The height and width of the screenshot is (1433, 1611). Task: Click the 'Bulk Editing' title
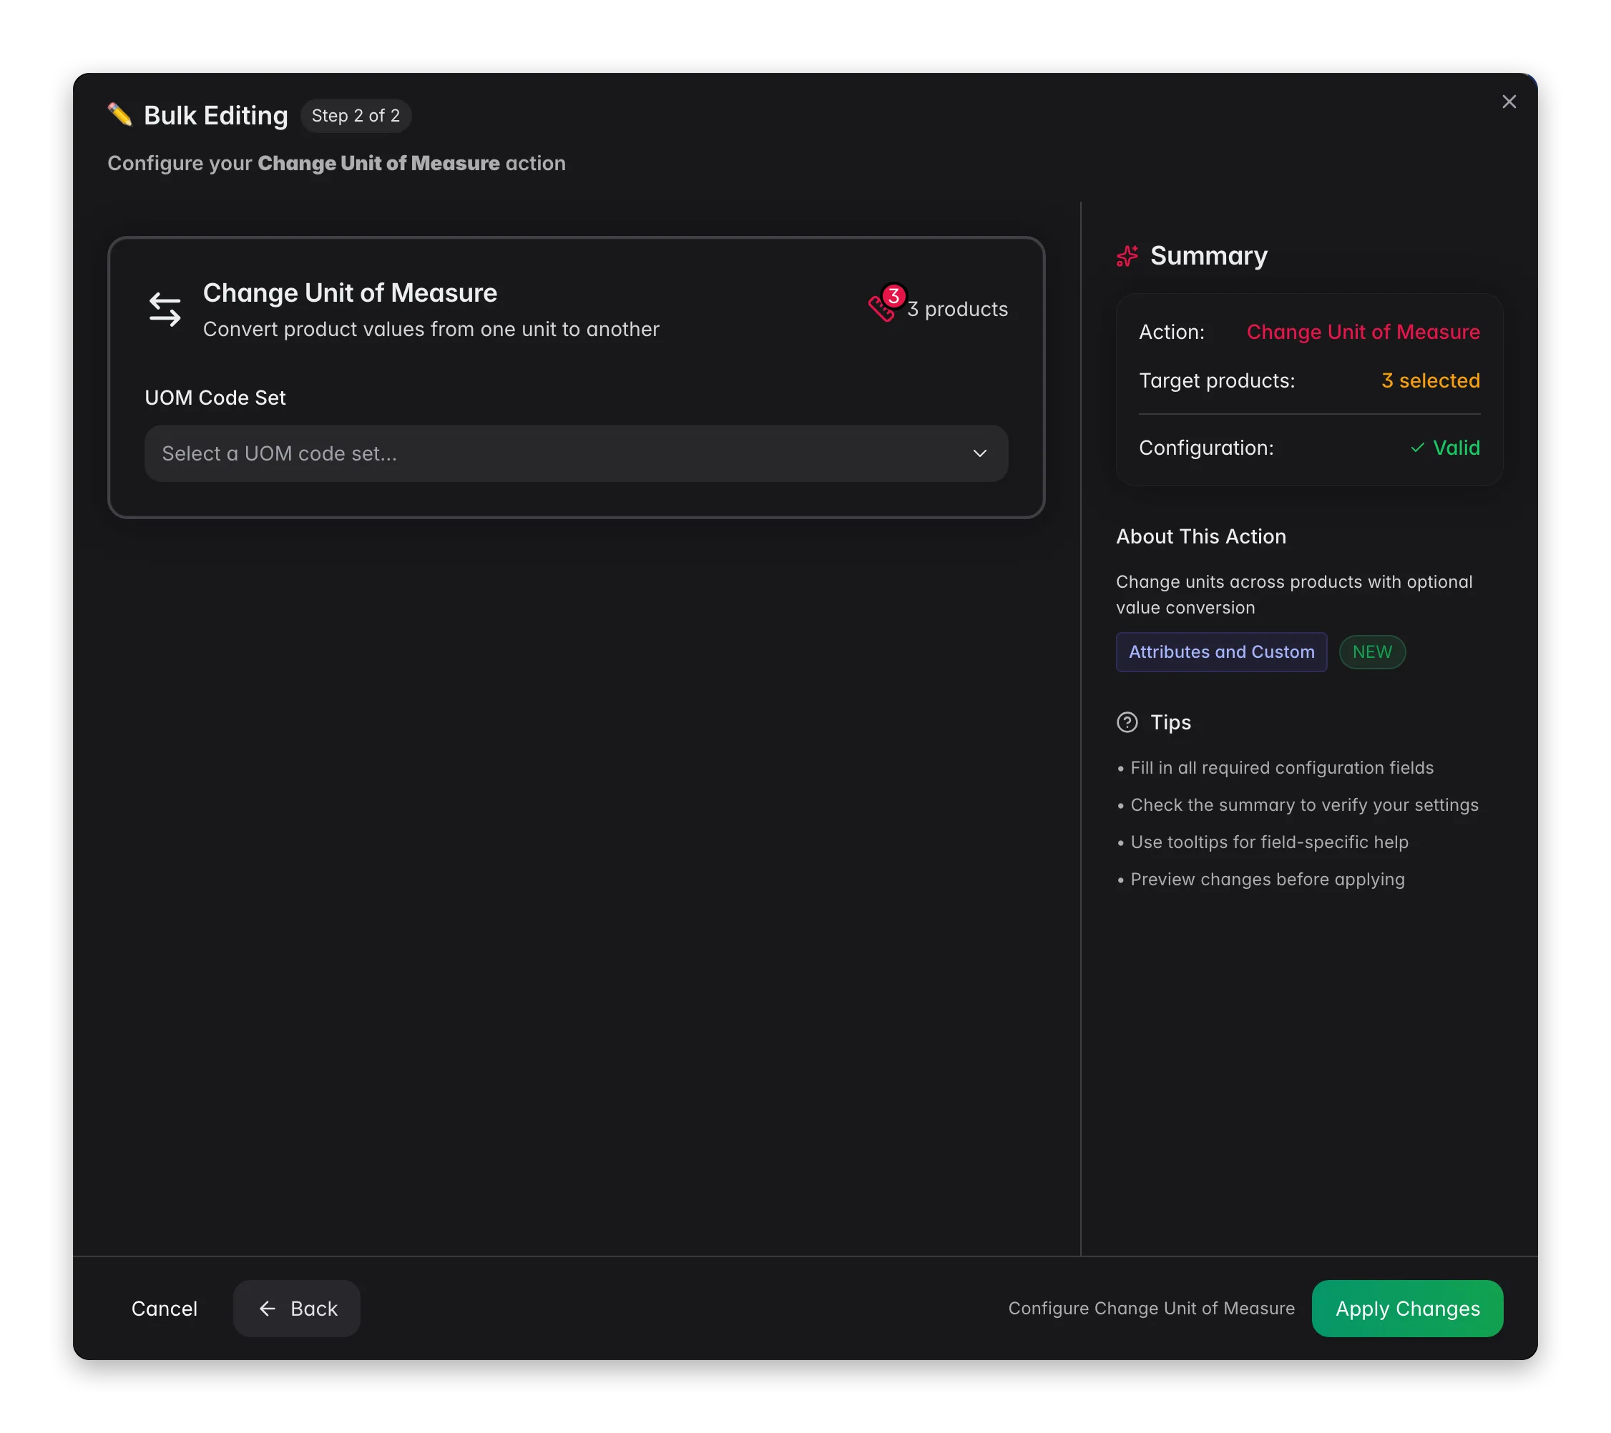[216, 116]
